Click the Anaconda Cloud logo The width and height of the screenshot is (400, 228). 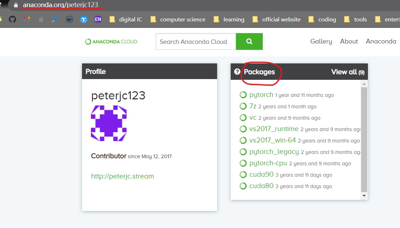pos(111,42)
